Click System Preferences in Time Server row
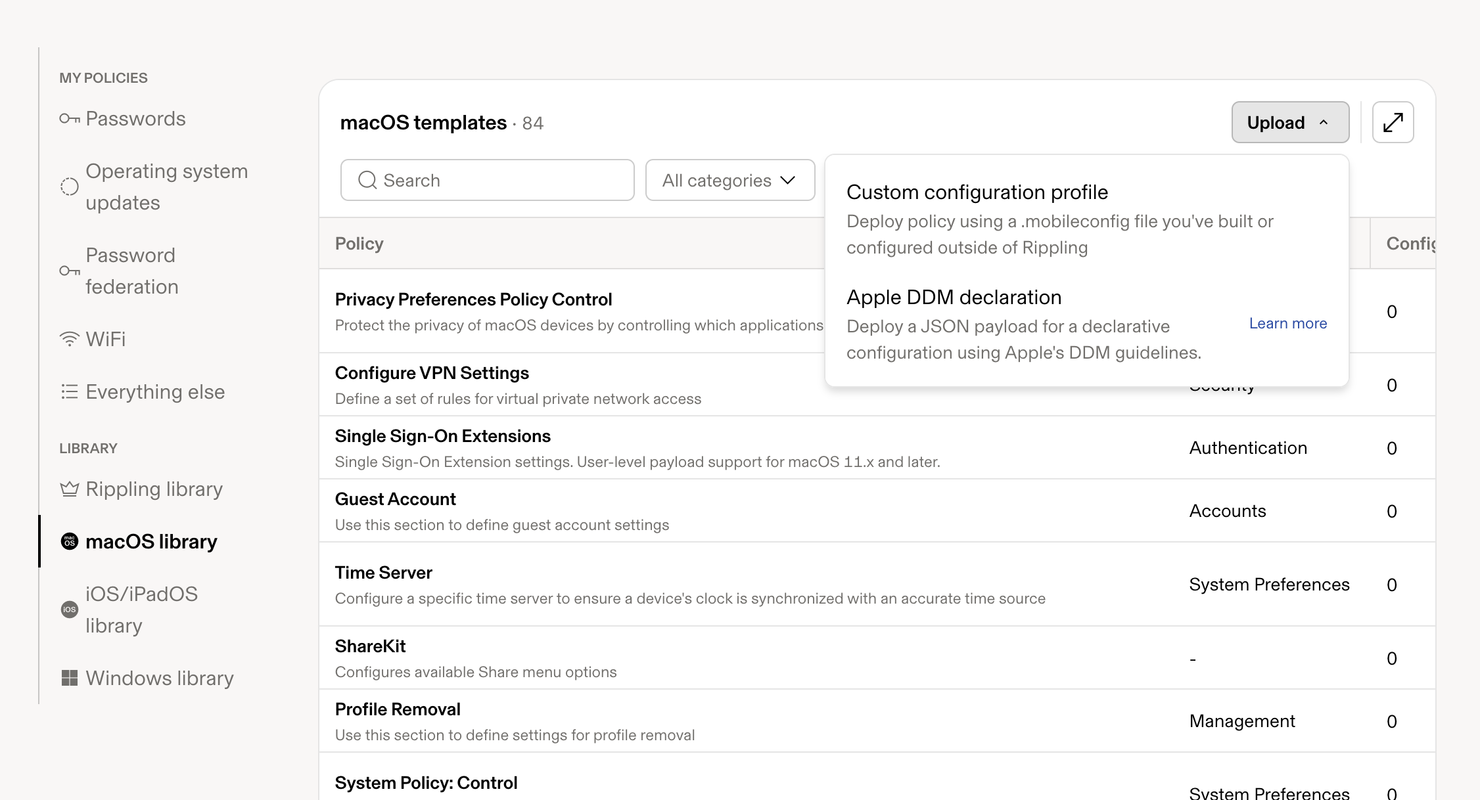The image size is (1480, 800). click(1269, 585)
